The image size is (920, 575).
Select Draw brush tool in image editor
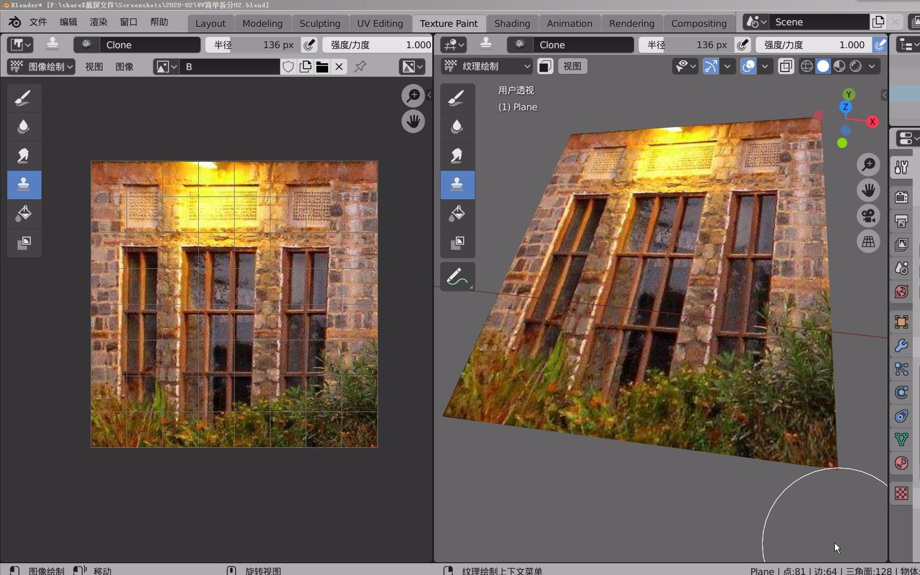[x=24, y=98]
